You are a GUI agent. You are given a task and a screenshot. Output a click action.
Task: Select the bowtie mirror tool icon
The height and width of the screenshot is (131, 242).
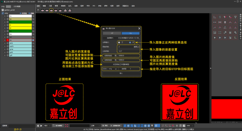coord(220,22)
